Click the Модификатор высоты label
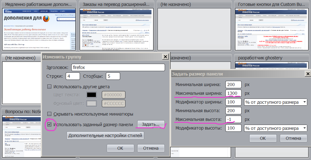311x160 pixels. coord(199,128)
